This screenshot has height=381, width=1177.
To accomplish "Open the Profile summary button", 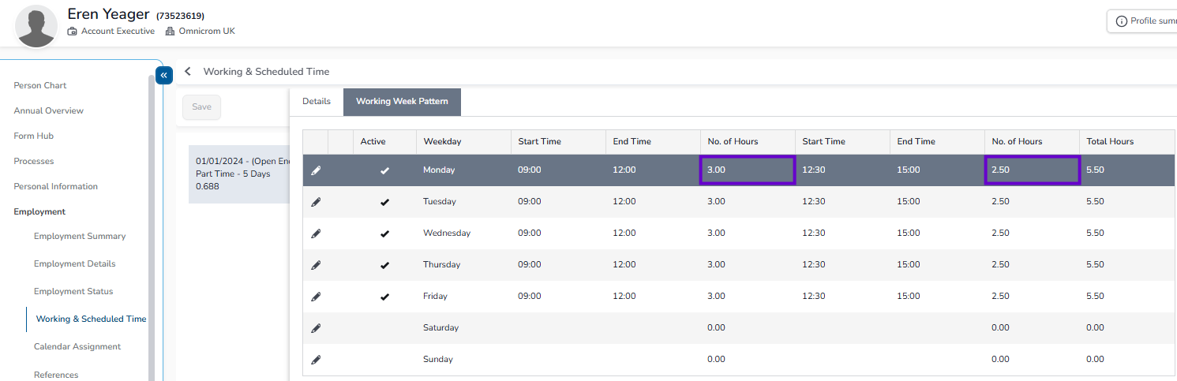I will [x=1142, y=21].
